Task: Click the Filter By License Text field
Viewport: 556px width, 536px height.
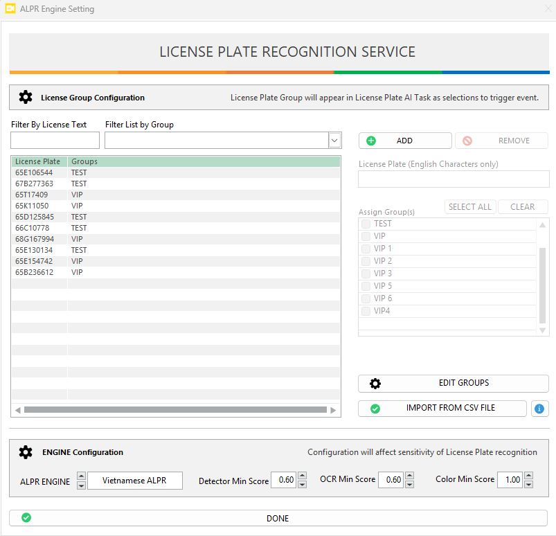Action: tap(55, 141)
